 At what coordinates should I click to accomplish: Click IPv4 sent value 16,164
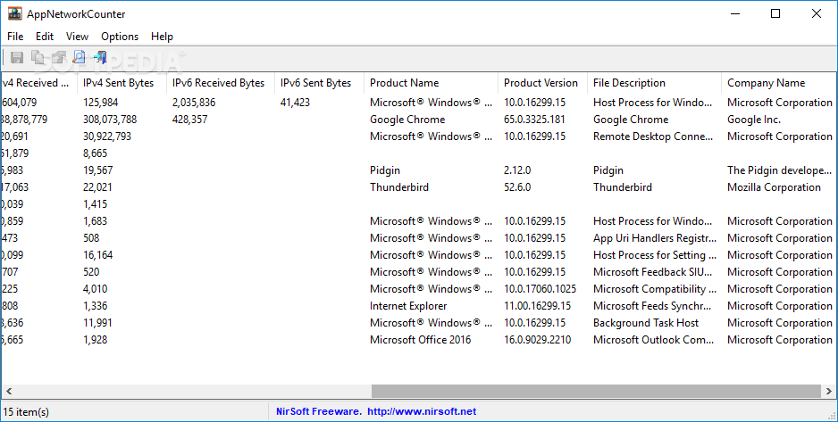[x=97, y=255]
